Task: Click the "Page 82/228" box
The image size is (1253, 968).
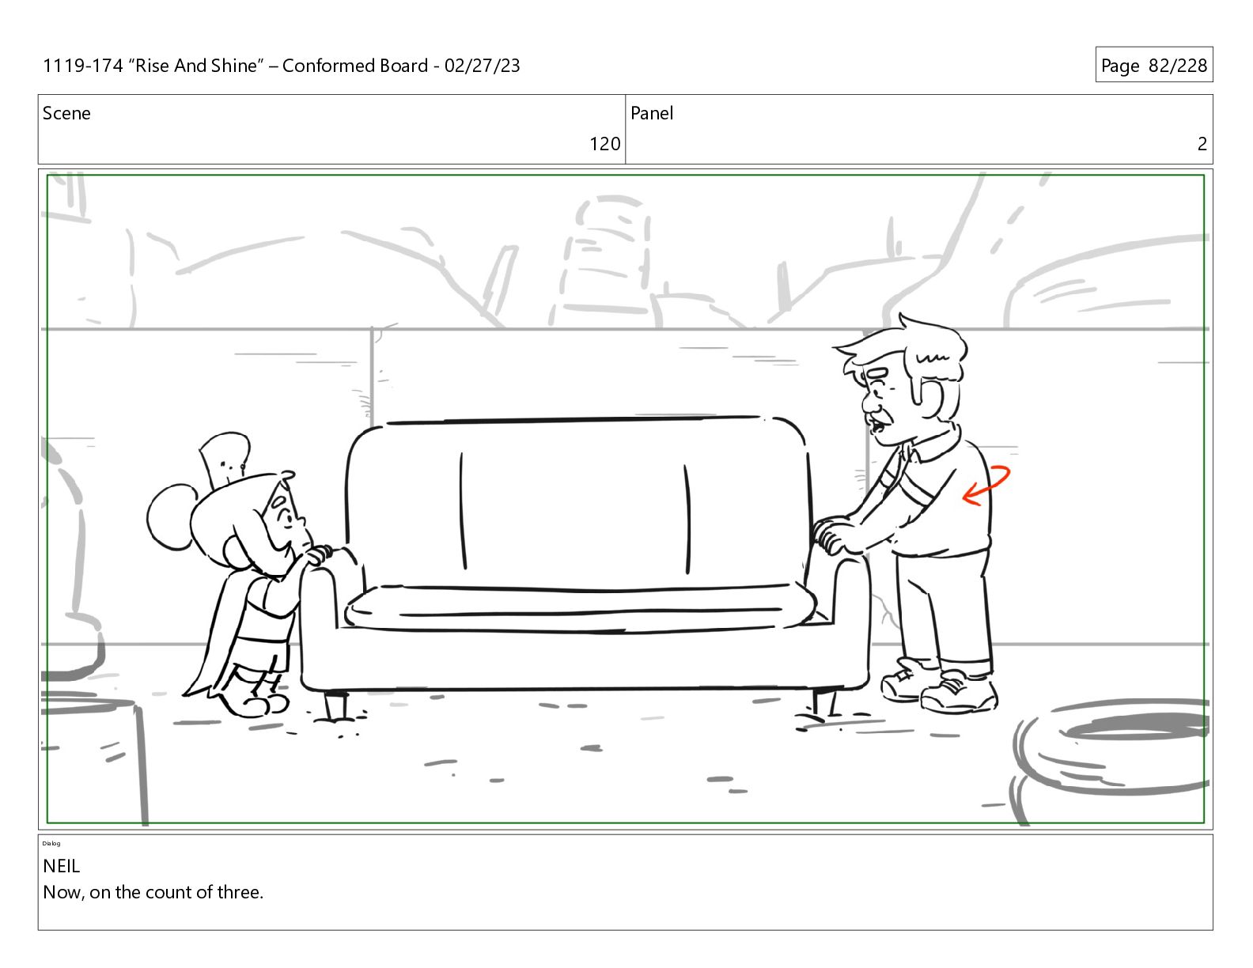Action: (x=1154, y=65)
